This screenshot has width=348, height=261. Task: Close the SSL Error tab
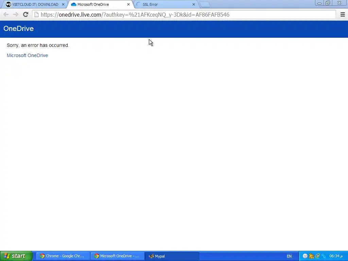(193, 4)
